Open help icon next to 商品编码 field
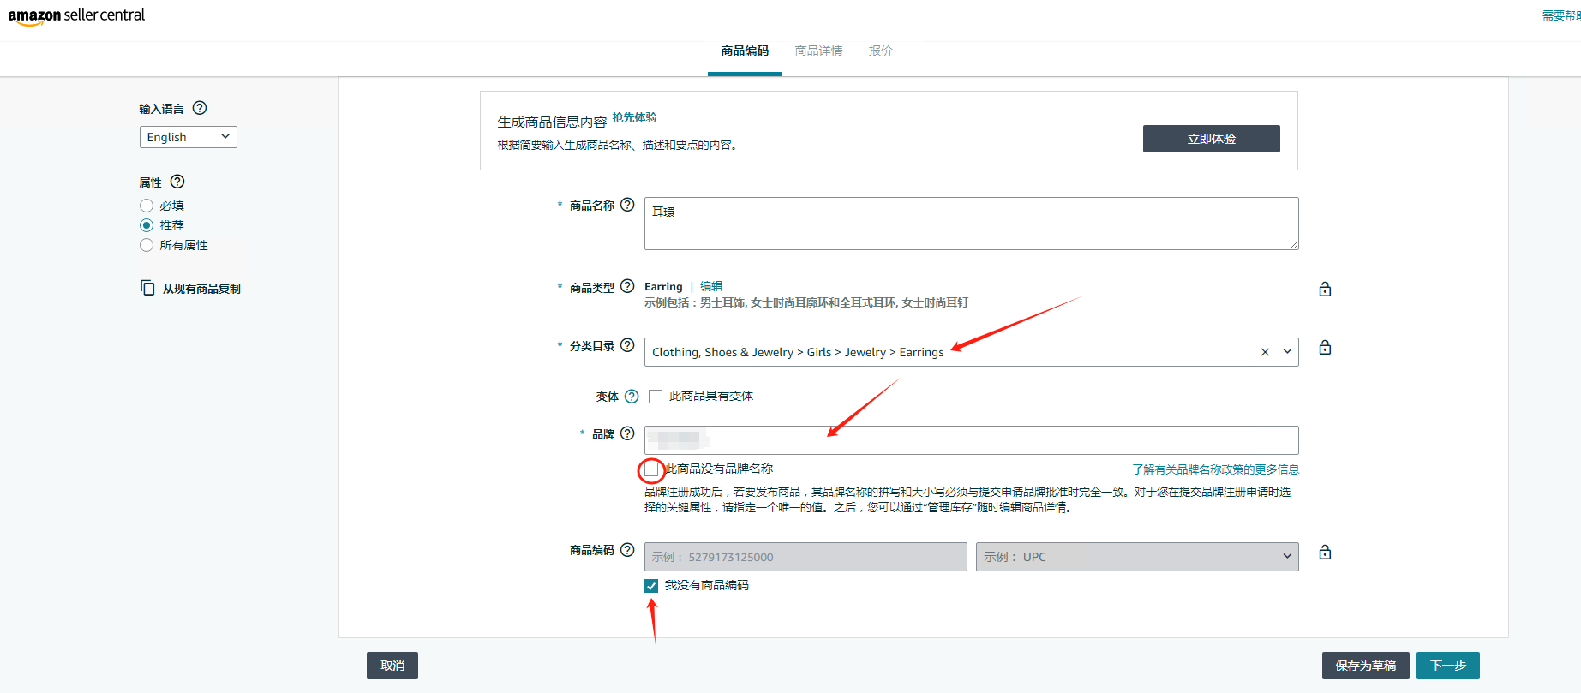1581x693 pixels. tap(627, 550)
